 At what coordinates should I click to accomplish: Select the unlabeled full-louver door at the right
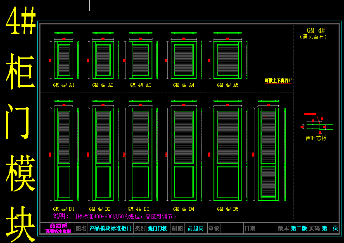tap(268, 154)
